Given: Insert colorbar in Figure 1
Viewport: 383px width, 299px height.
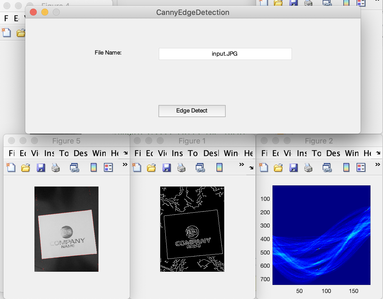Looking at the screenshot, I should [219, 167].
